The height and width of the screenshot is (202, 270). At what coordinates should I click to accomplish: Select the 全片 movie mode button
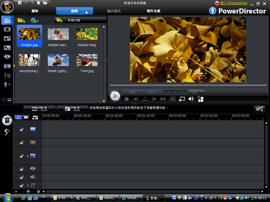click(x=152, y=92)
